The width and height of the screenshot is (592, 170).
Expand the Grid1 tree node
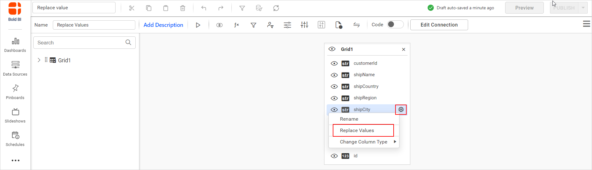[39, 60]
